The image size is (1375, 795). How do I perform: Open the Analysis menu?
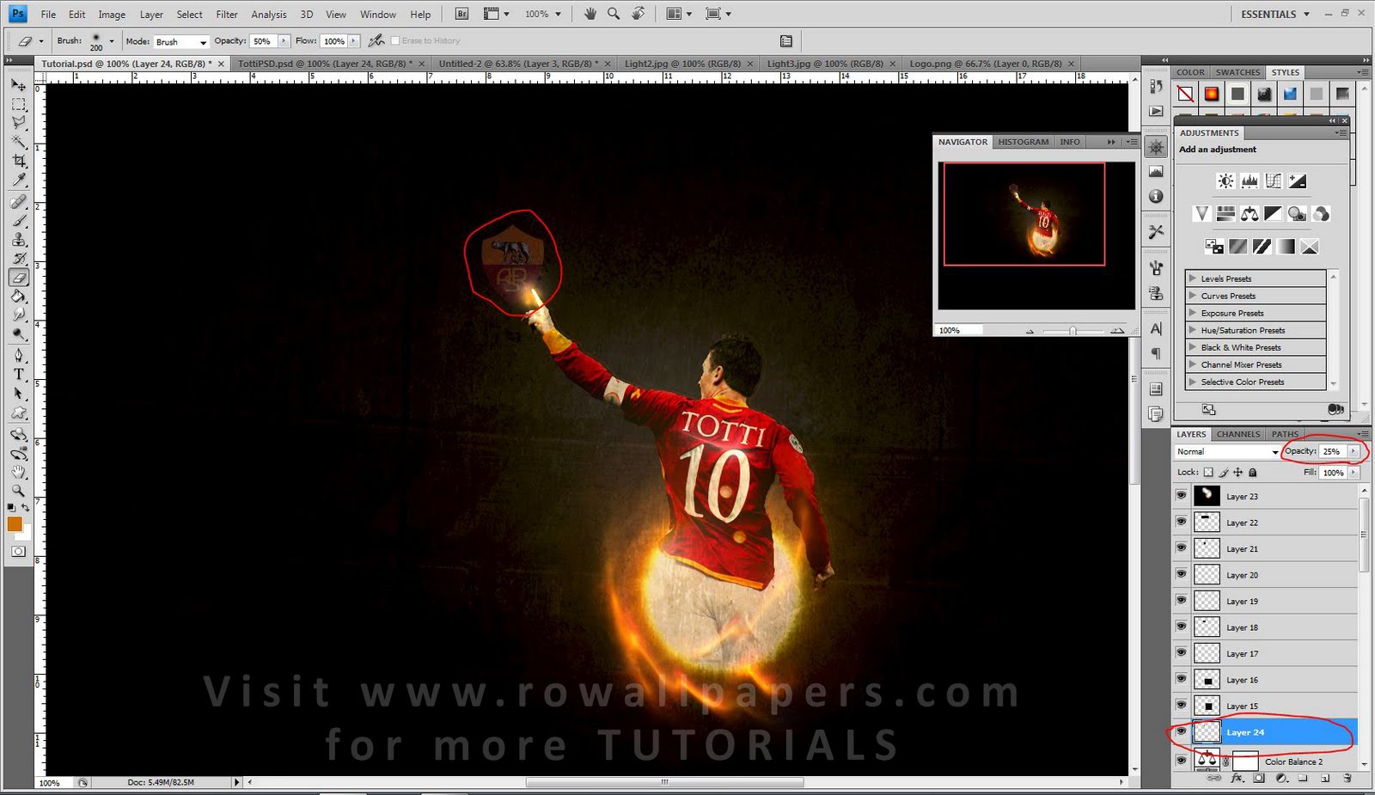269,15
